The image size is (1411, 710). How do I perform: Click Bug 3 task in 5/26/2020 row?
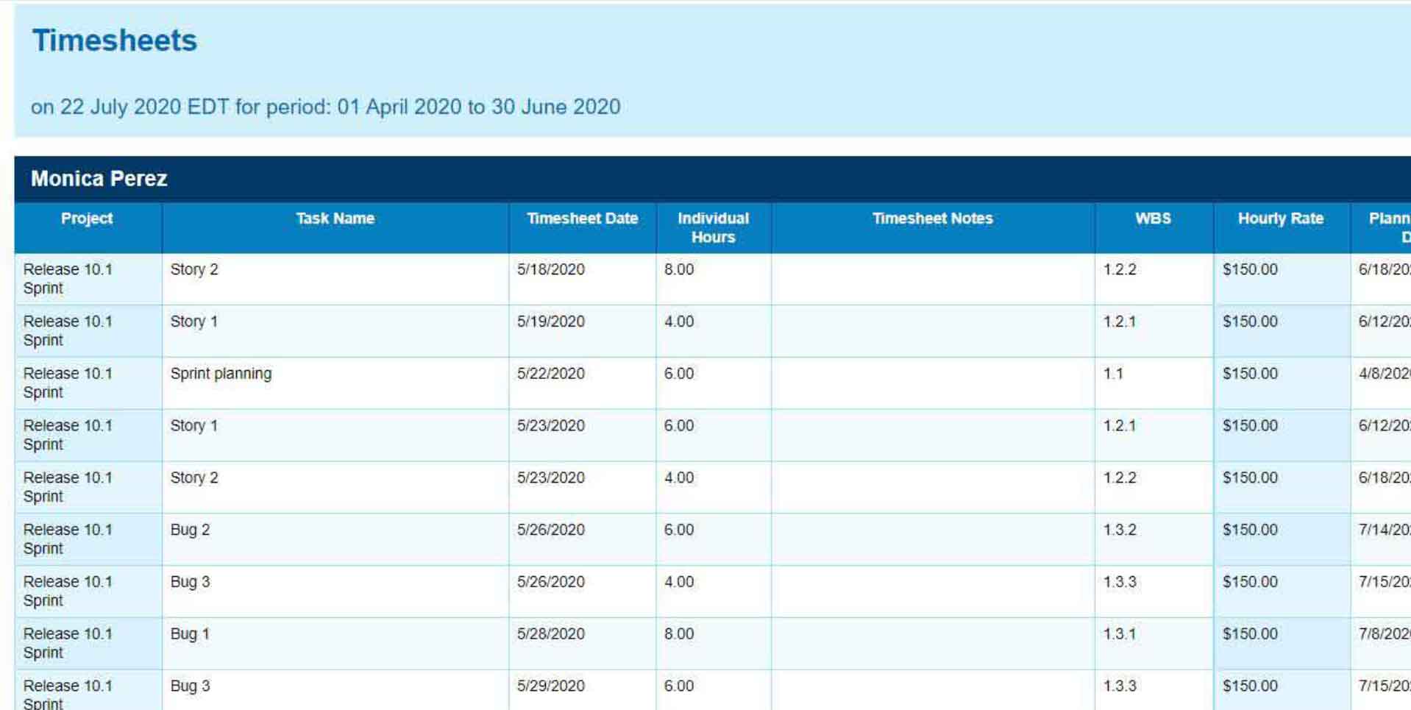pos(190,583)
